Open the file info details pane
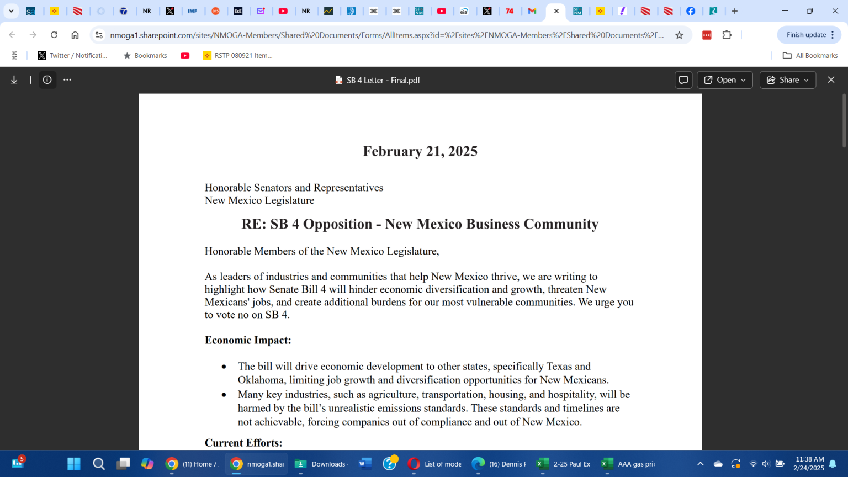Viewport: 848px width, 477px height. pyautogui.click(x=47, y=80)
